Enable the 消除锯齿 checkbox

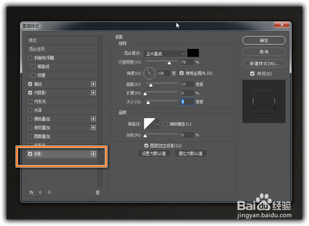165,124
